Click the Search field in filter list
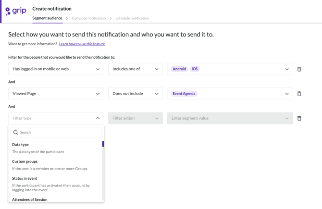 [x=59, y=132]
